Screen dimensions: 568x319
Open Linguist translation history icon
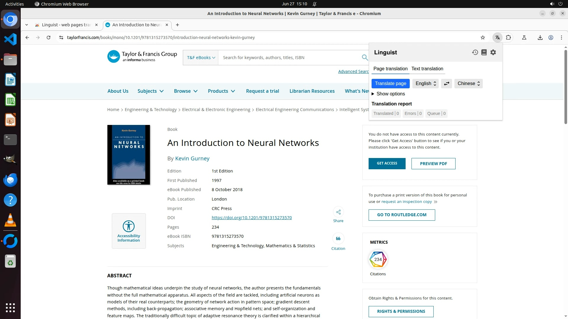pyautogui.click(x=475, y=52)
